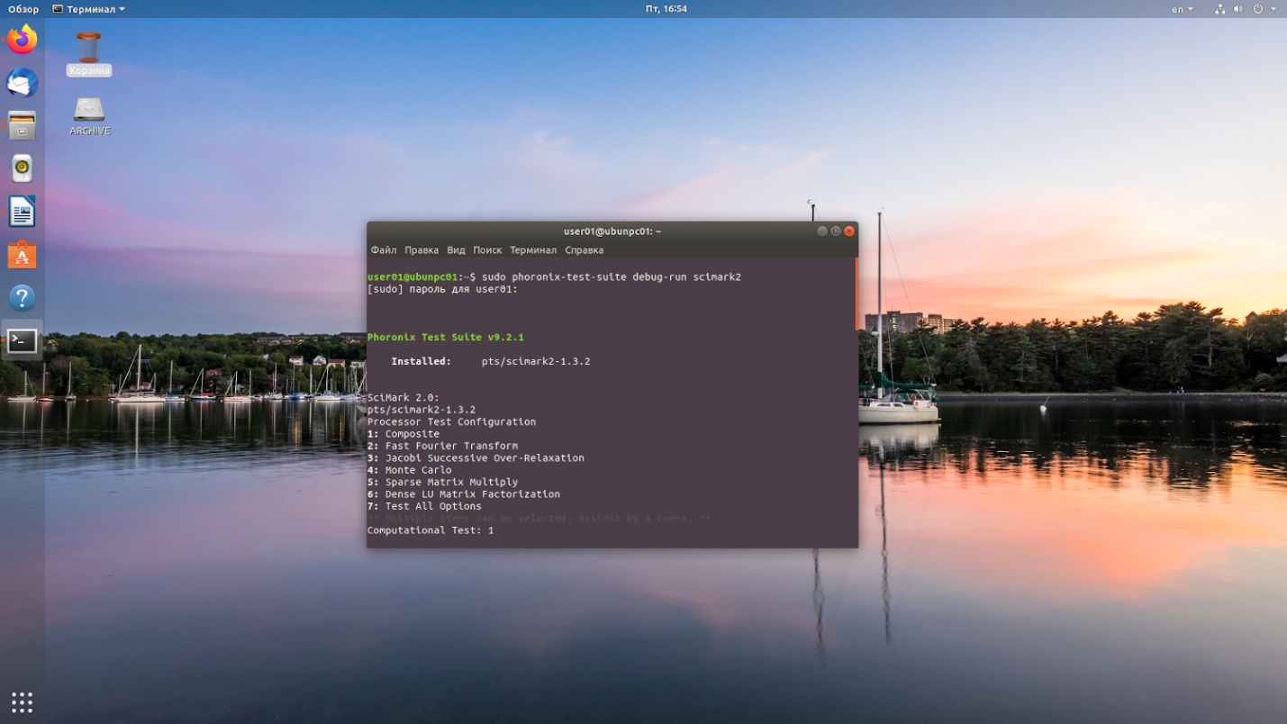The width and height of the screenshot is (1287, 724).
Task: Click the '5: Sparse Matrix Multiply' line
Action: pos(442,482)
